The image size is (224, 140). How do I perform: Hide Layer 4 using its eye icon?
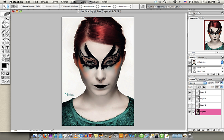click(x=190, y=112)
